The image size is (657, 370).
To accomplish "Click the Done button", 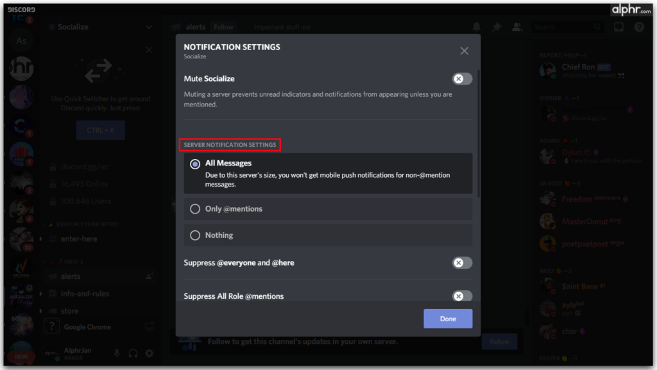I will pyautogui.click(x=448, y=319).
